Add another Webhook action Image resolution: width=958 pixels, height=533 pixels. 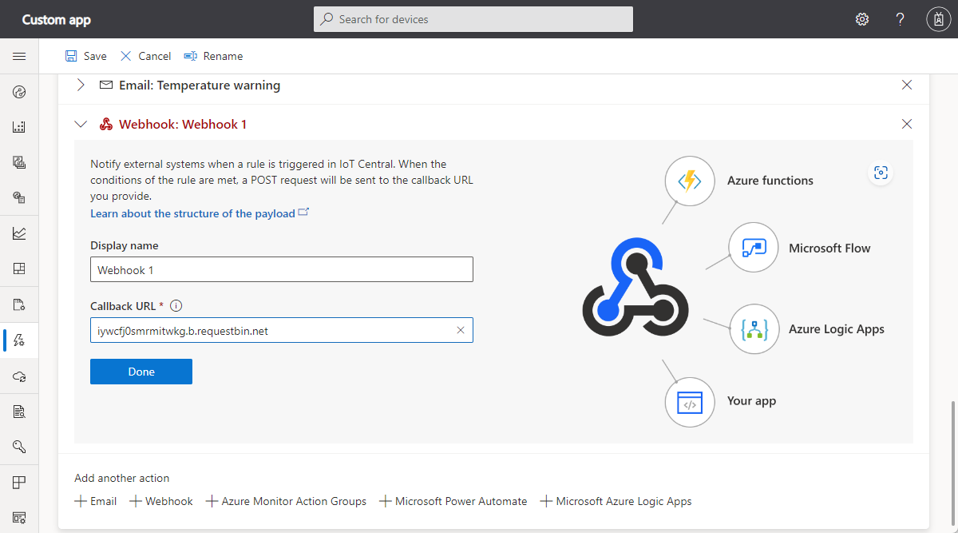(x=161, y=501)
